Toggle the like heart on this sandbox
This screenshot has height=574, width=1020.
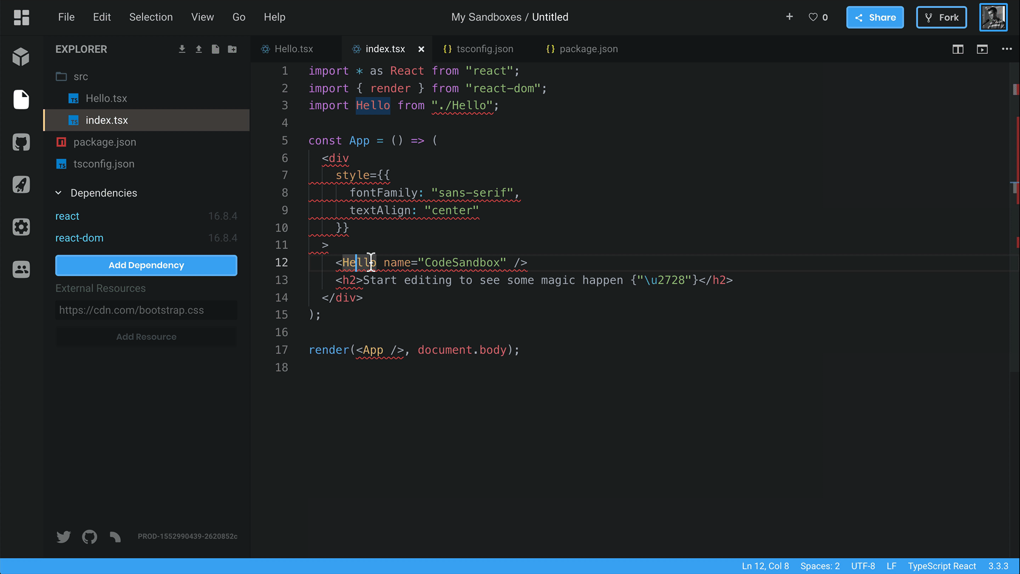812,17
